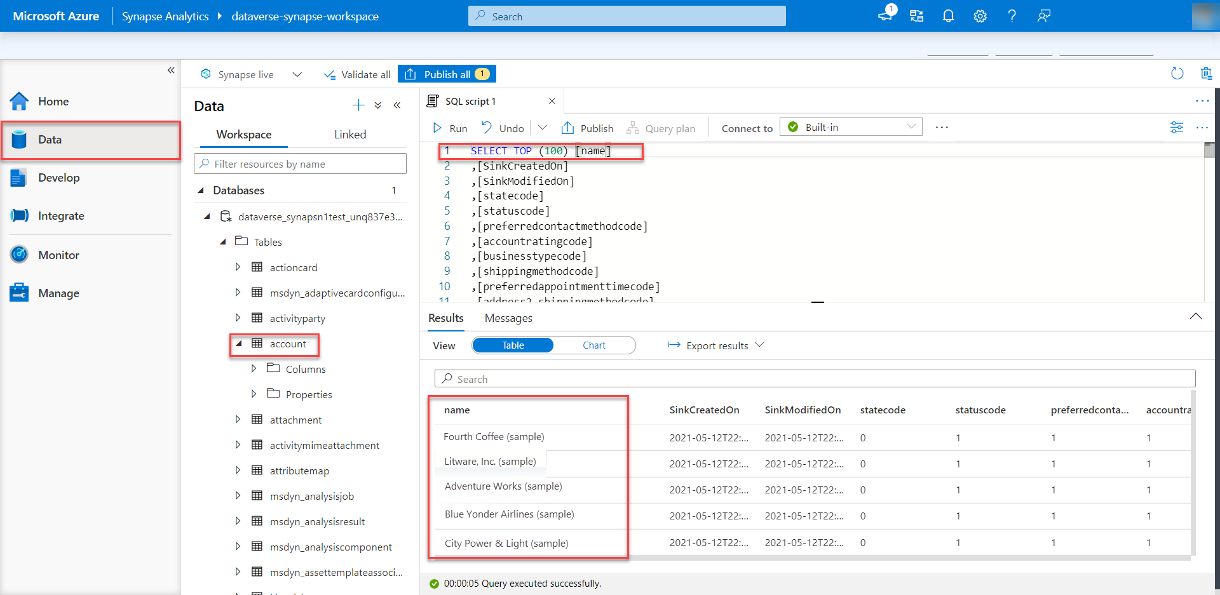The width and height of the screenshot is (1220, 595).
Task: Open the Manage hub icon
Action: [19, 292]
